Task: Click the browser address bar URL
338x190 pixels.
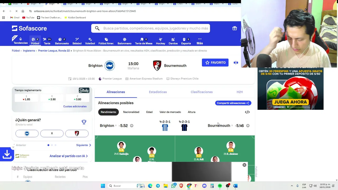Action: click(85, 11)
